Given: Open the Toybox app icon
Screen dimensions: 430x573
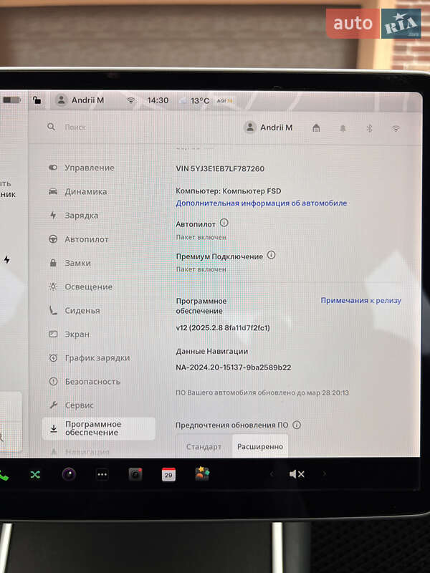Looking at the screenshot, I should 202,473.
